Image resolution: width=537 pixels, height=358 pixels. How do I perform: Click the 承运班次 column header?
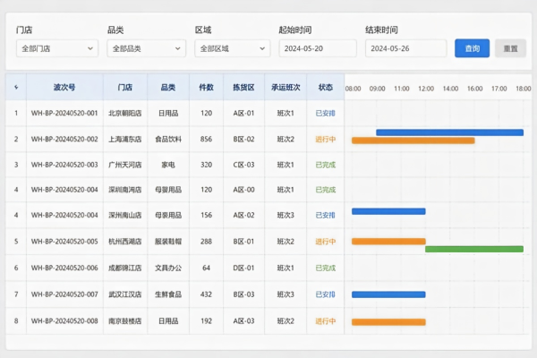(286, 88)
